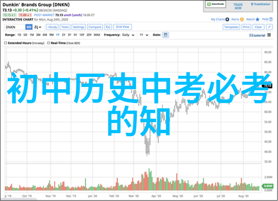The width and height of the screenshot is (278, 201).
Task: Click the Clear button
Action: (x=258, y=27)
